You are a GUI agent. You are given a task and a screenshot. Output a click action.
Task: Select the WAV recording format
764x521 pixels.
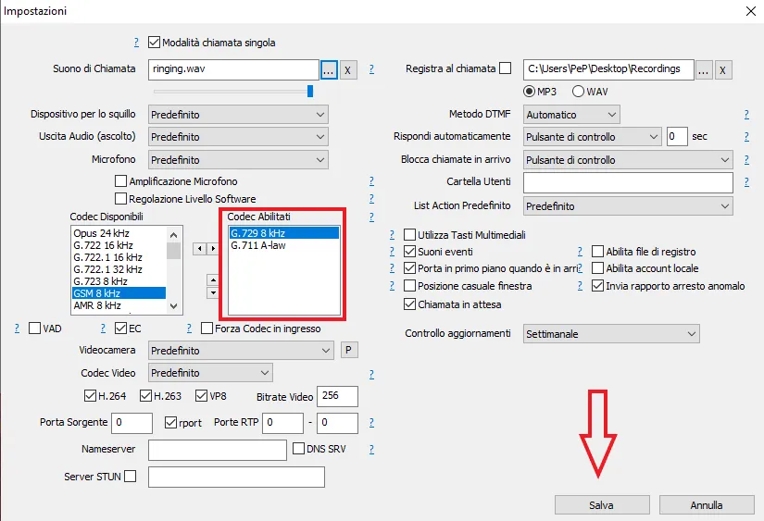pyautogui.click(x=579, y=92)
